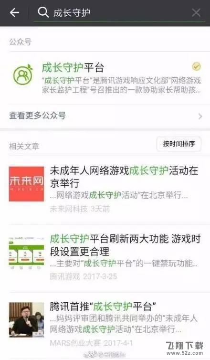This screenshot has height=360, width=210.
Task: Open the speaker photo thumbnail
Action: click(26, 319)
